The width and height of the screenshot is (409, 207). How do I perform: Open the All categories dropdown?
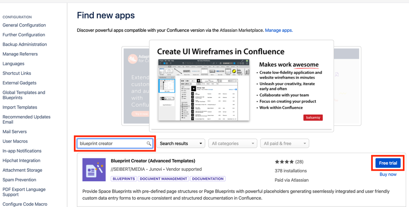233,143
